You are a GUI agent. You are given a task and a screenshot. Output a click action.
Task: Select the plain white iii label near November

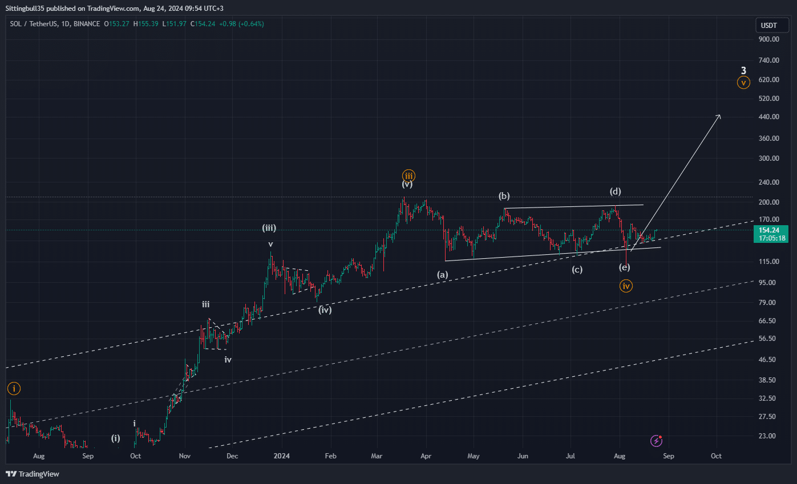205,304
